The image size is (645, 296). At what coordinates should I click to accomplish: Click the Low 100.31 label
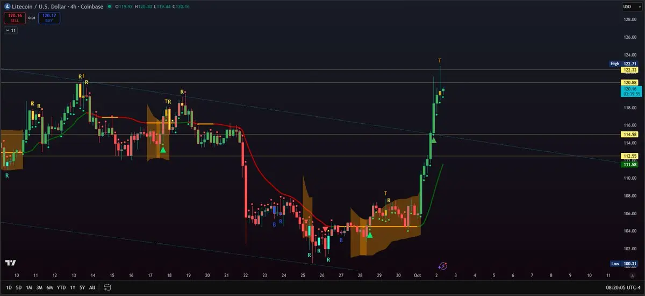click(x=623, y=264)
